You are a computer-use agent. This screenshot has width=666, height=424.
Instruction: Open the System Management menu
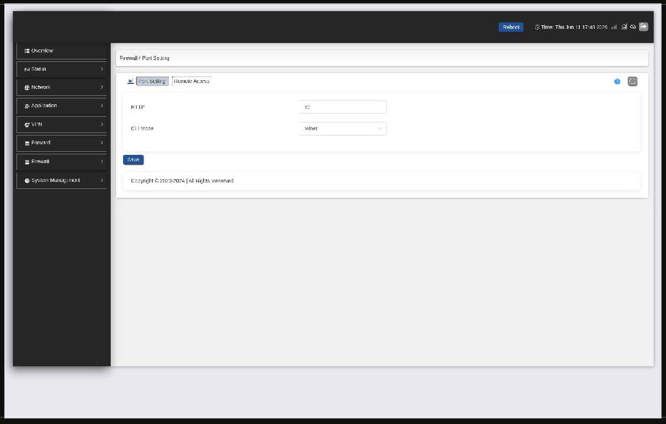coord(62,181)
